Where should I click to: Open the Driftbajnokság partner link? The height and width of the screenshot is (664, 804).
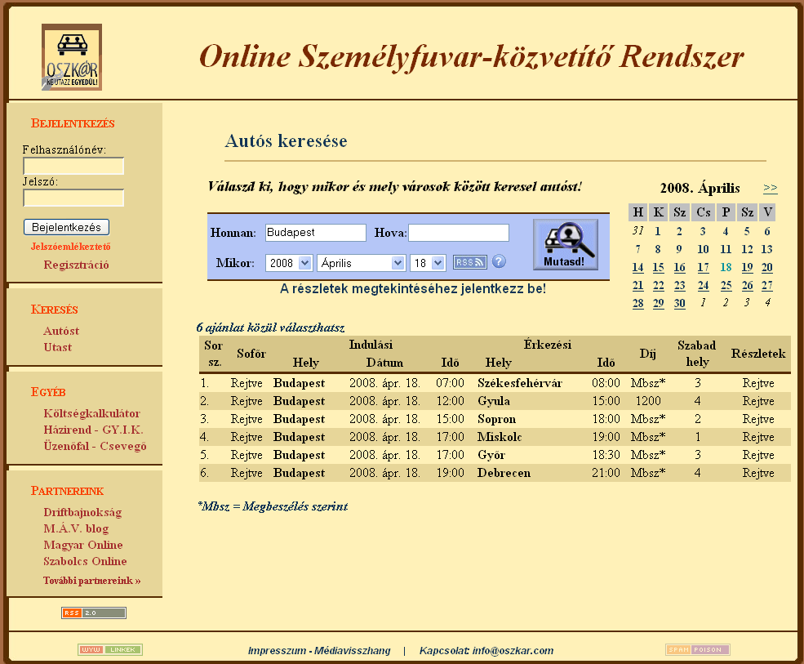[x=82, y=513]
